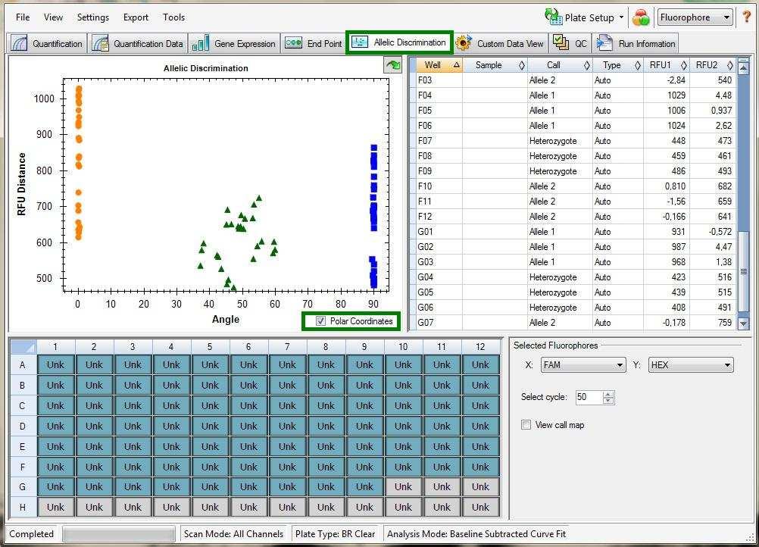759x547 pixels.
Task: Click the Gene Expression bar chart icon
Action: click(x=201, y=44)
